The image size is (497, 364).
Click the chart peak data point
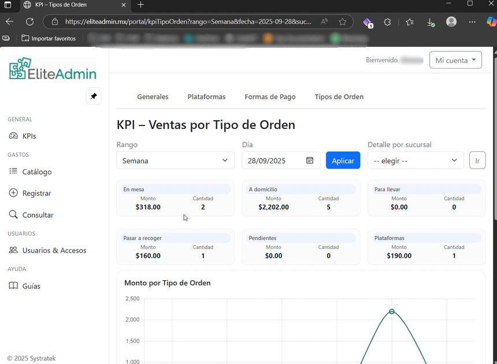[x=392, y=311]
